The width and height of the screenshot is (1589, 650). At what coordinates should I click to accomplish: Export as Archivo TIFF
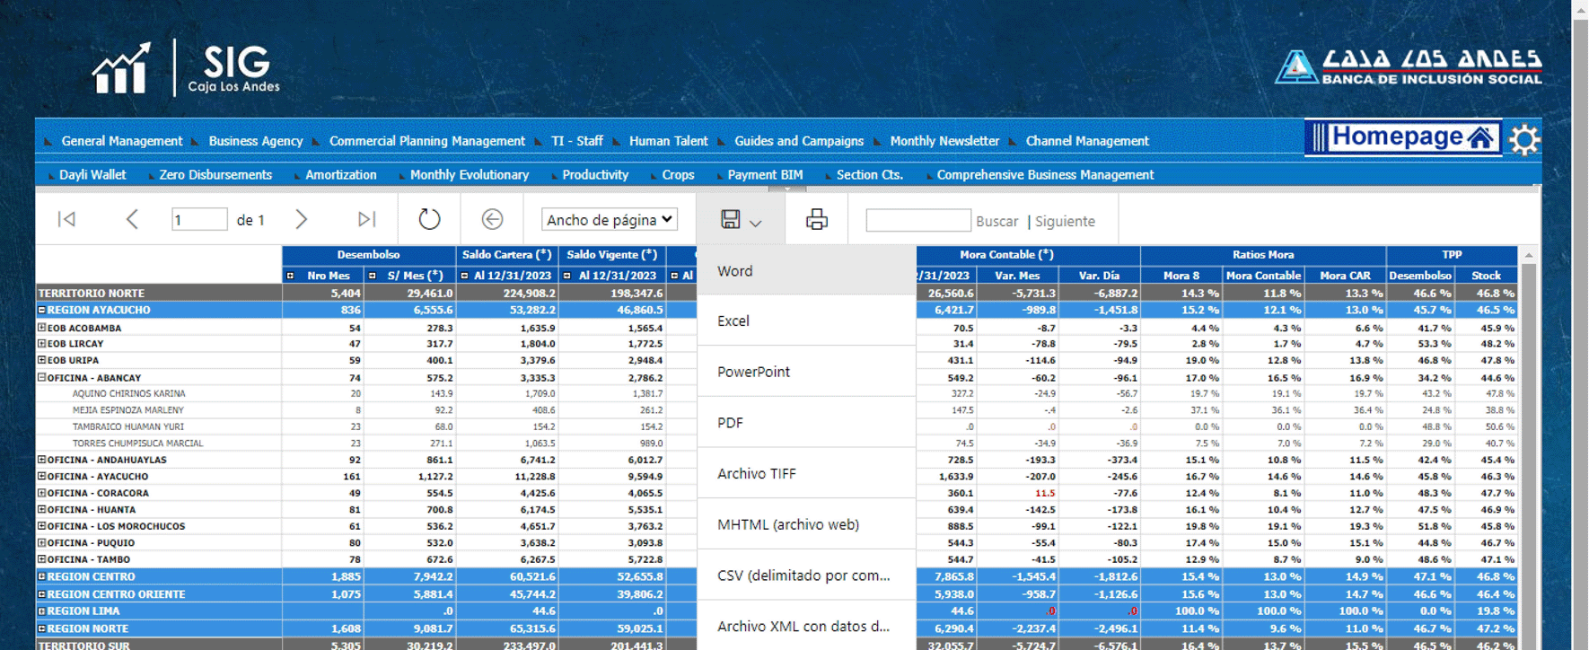click(x=806, y=474)
